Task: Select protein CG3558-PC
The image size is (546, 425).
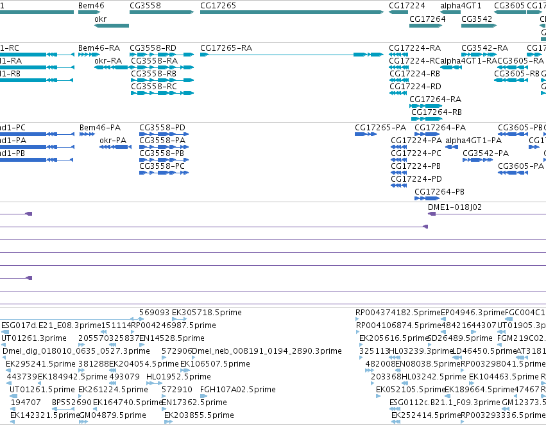Action: click(x=164, y=173)
